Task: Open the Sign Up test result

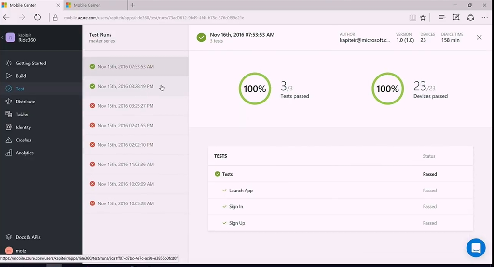Action: 237,223
